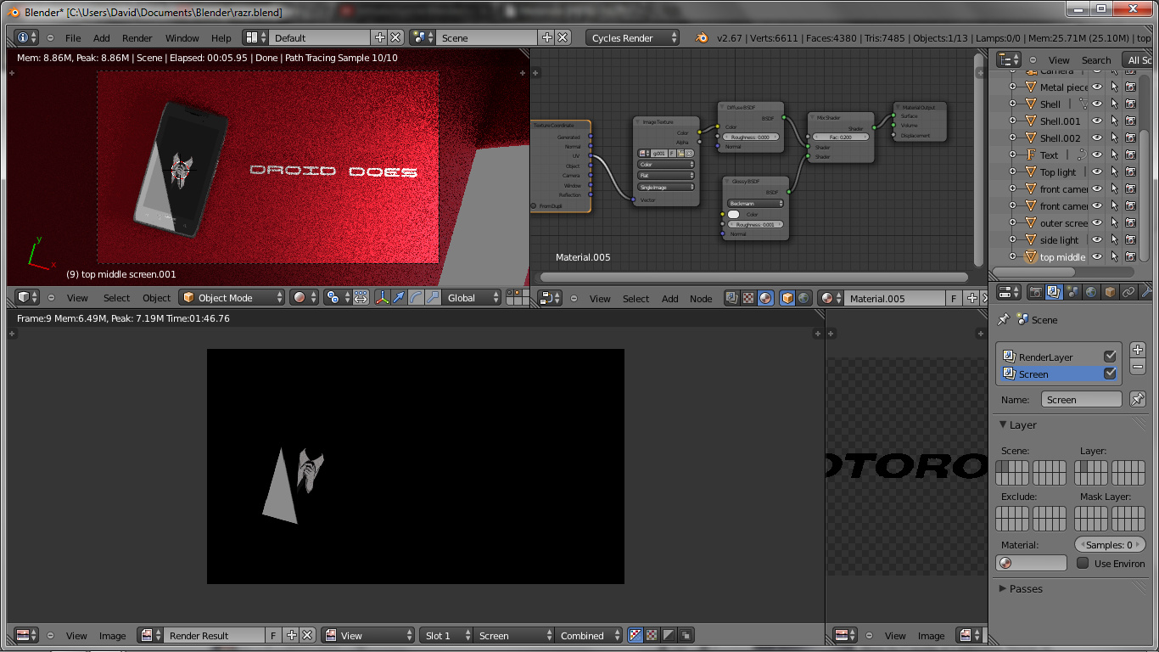Pin the Scene properties context
The width and height of the screenshot is (1159, 652).
pyautogui.click(x=1004, y=320)
